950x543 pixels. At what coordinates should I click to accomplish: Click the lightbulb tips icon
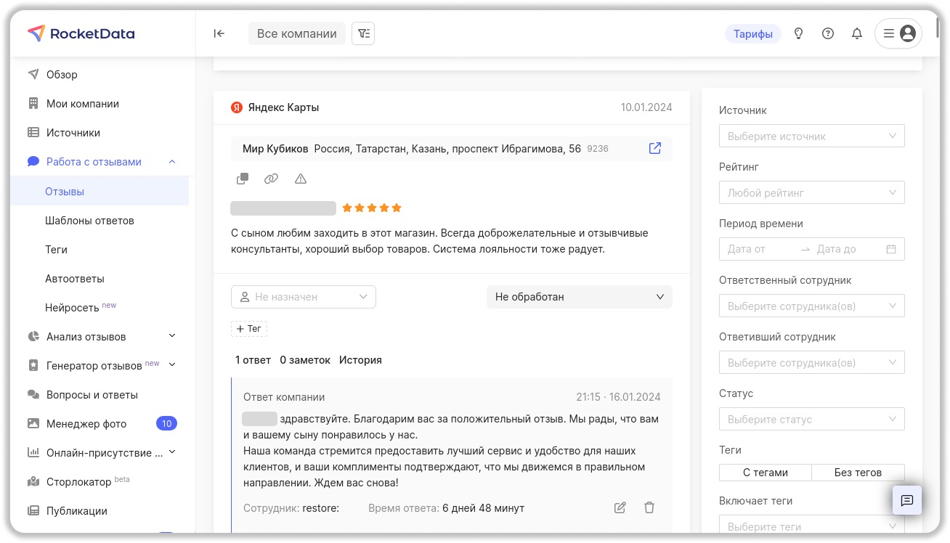pyautogui.click(x=798, y=33)
